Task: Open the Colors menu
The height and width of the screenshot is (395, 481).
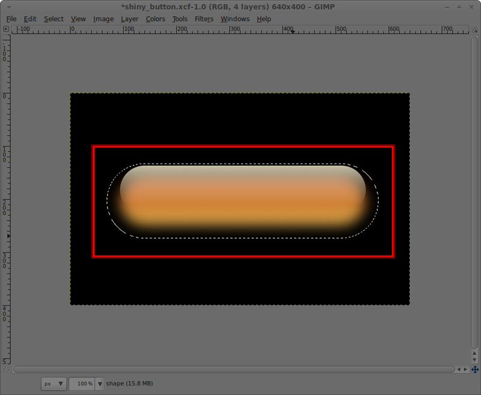Action: click(x=155, y=19)
